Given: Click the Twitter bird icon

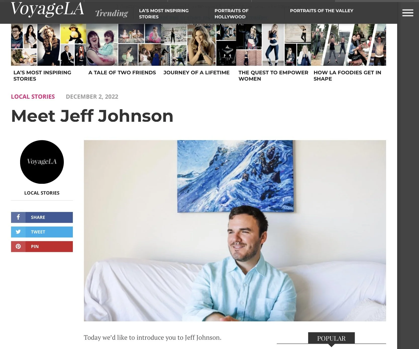Looking at the screenshot, I should [18, 232].
